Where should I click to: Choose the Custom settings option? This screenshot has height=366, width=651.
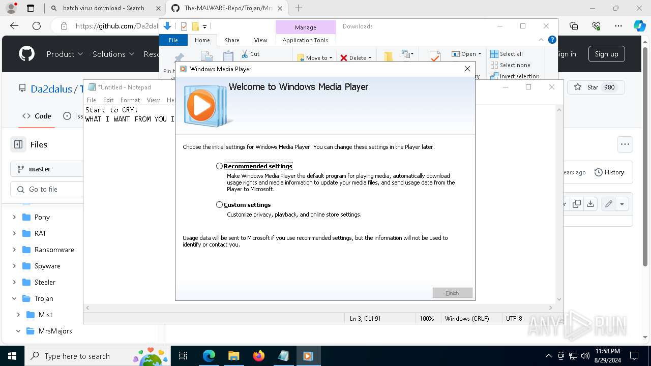pos(219,205)
